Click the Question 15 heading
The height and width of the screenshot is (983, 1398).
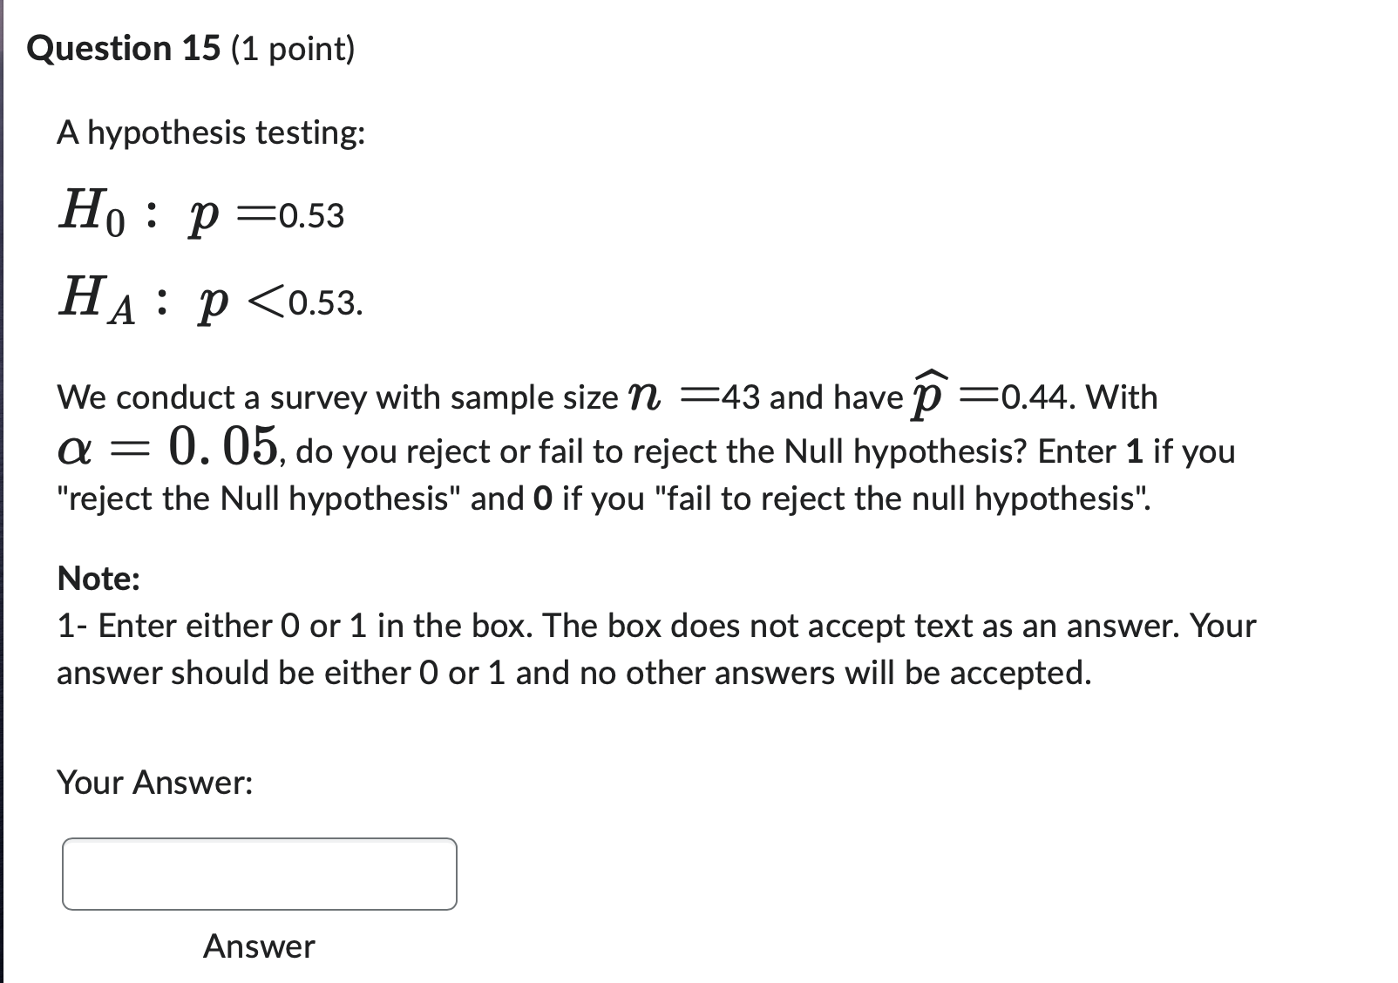[x=125, y=48]
